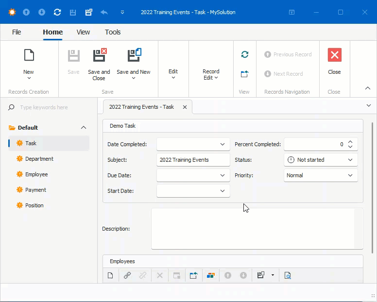Screen dimensions: 377x302
Task: Click the Export icon in Employees toolbar
Action: [193, 275]
